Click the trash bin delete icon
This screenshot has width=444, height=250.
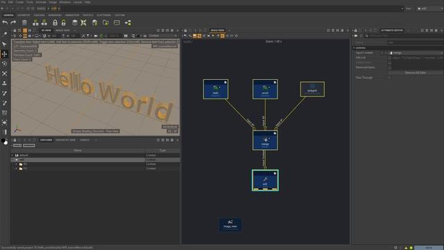tap(25, 22)
